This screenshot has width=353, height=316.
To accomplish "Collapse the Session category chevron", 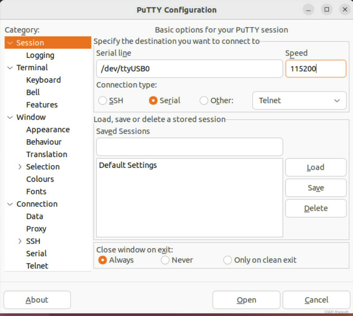I will pyautogui.click(x=10, y=43).
